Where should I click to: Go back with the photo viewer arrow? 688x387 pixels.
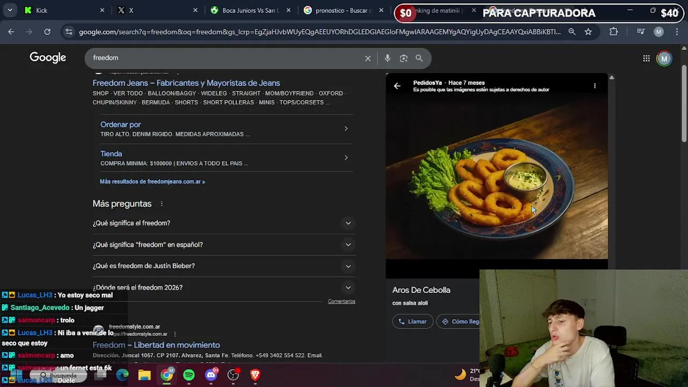tap(397, 86)
